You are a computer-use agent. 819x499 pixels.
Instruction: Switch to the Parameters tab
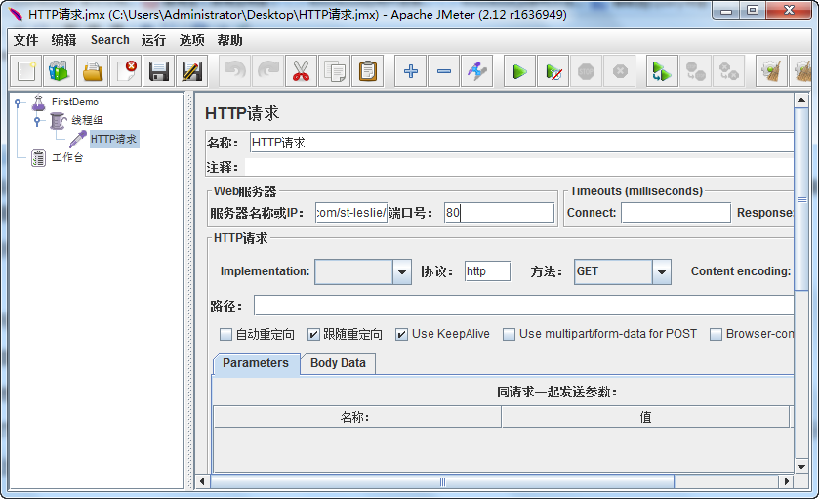click(256, 363)
